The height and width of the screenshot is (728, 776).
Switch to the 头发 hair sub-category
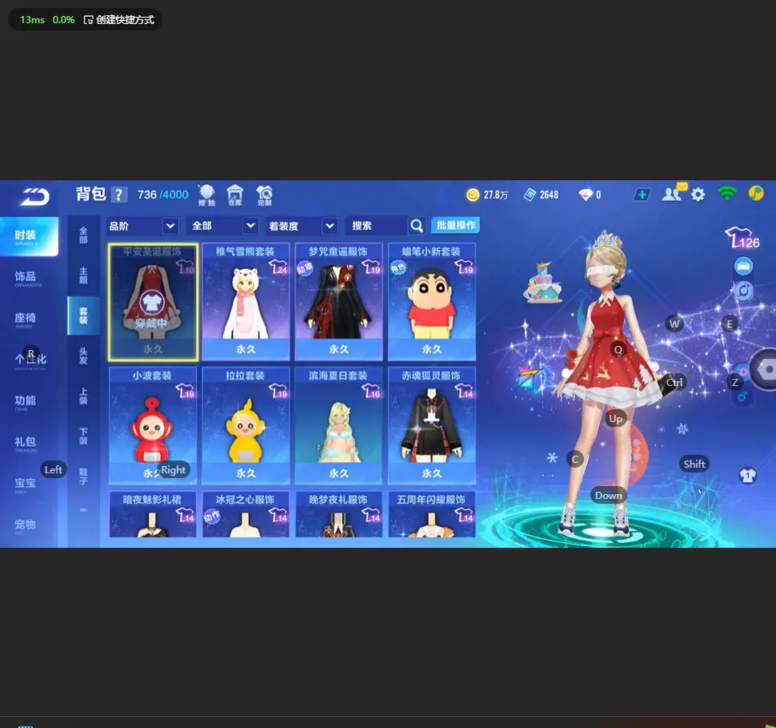[83, 356]
